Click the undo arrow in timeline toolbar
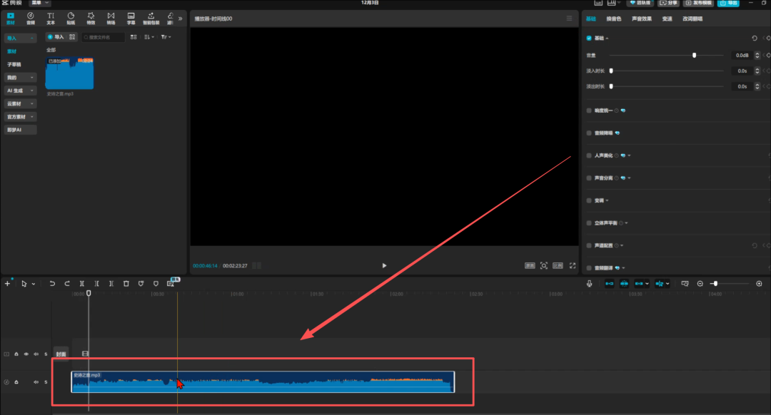This screenshot has height=415, width=771. [52, 283]
